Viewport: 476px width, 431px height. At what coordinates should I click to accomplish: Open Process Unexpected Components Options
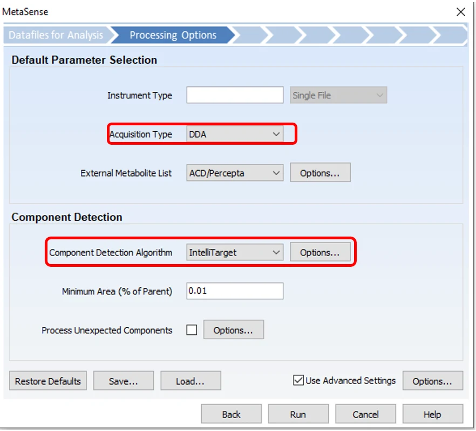coord(234,330)
